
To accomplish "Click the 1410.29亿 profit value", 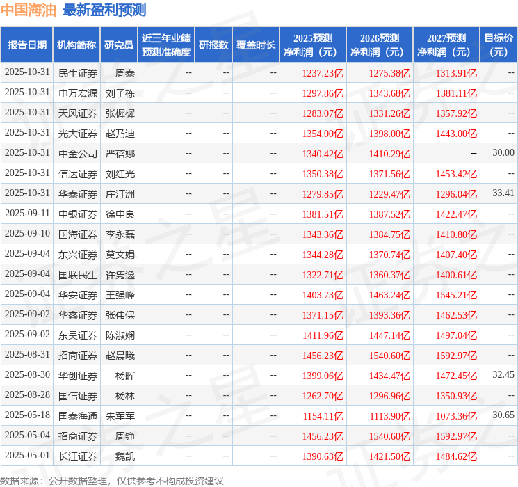I will tap(389, 154).
